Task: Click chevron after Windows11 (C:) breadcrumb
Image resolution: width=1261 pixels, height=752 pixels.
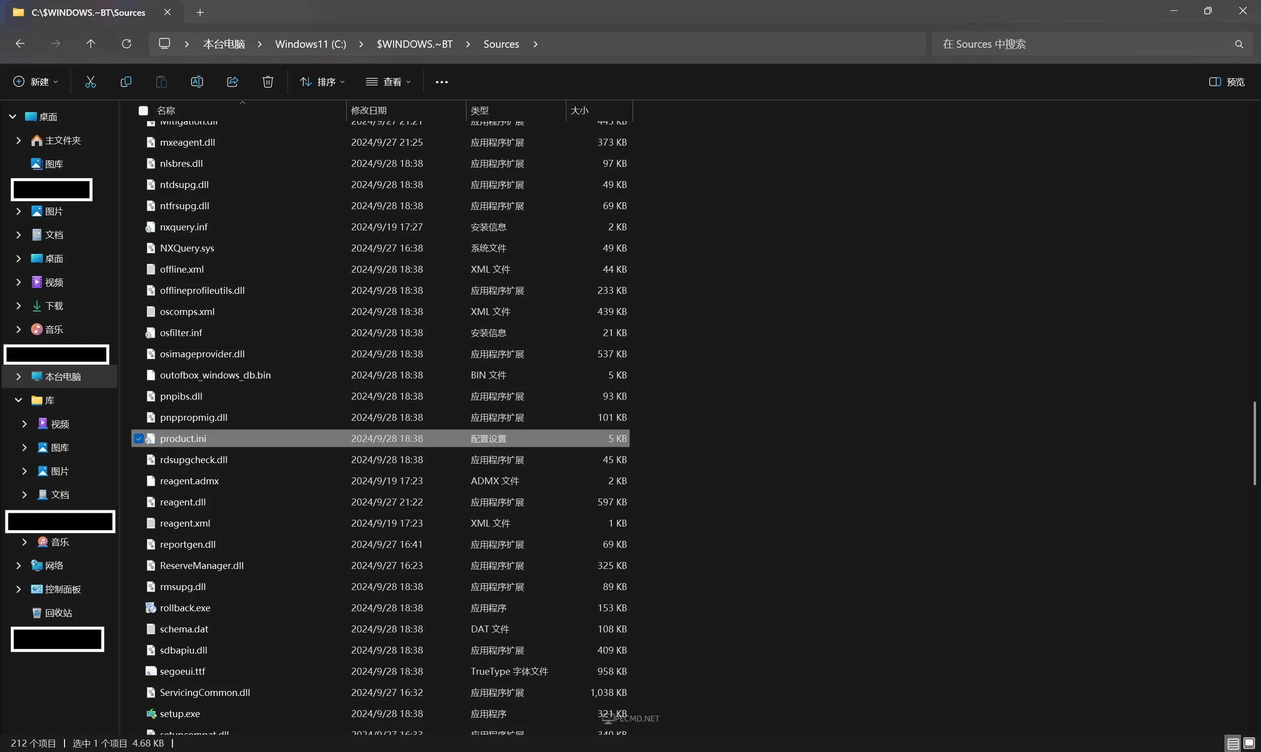Action: pos(361,44)
